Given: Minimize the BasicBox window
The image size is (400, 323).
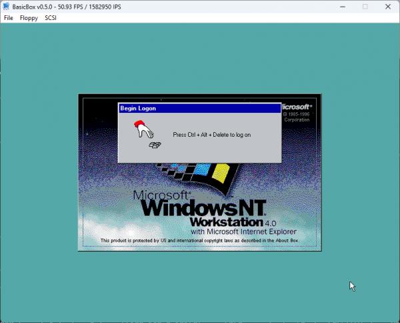Looking at the screenshot, I should coord(343,7).
